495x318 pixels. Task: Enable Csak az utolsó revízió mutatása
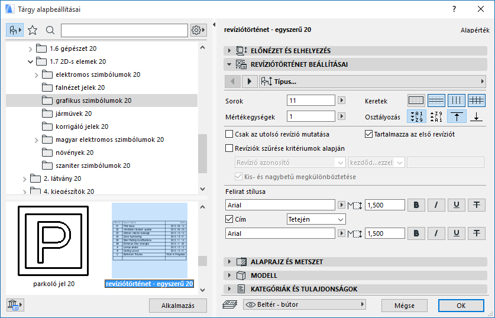[x=229, y=134]
